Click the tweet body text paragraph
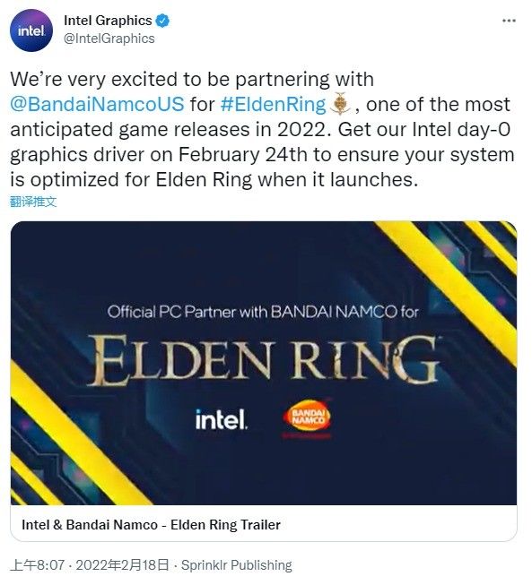This screenshot has width=532, height=585. coord(262,130)
